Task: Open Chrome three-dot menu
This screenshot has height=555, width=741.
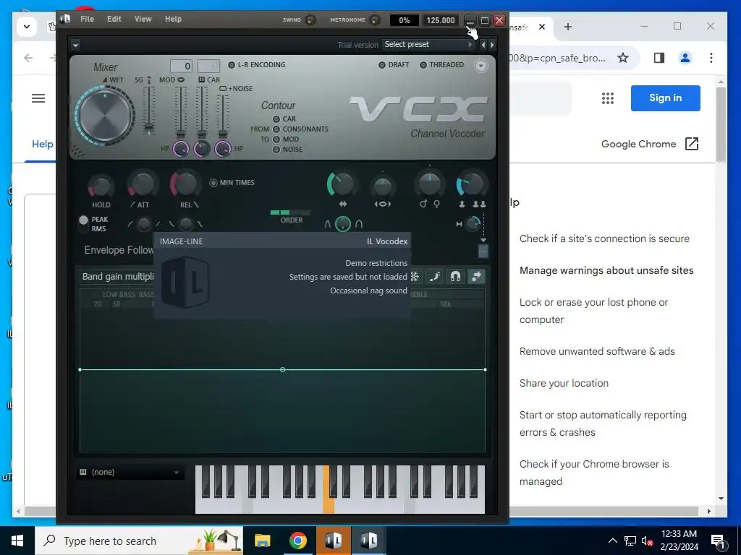Action: coord(711,58)
